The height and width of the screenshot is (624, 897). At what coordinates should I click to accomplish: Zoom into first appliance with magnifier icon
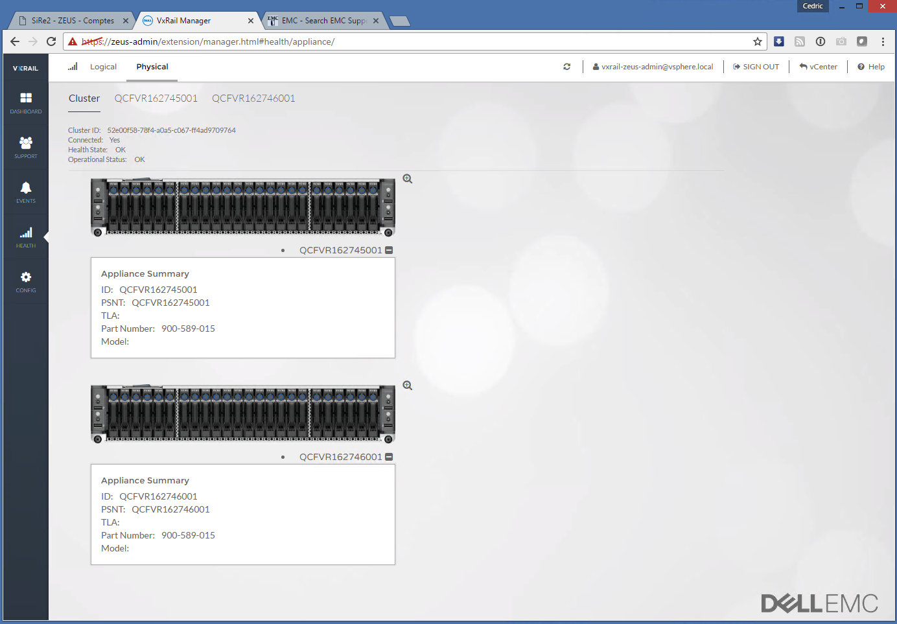408,179
